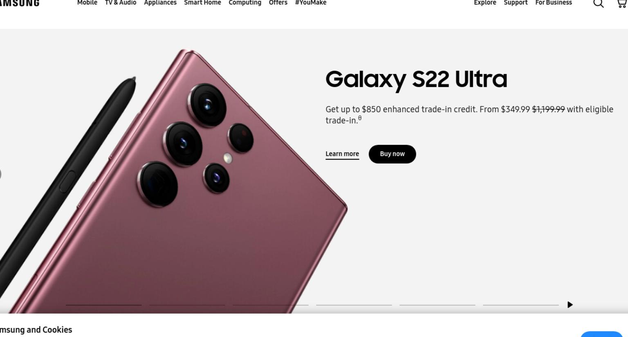
Task: Open the Computing menu
Action: pos(245,3)
